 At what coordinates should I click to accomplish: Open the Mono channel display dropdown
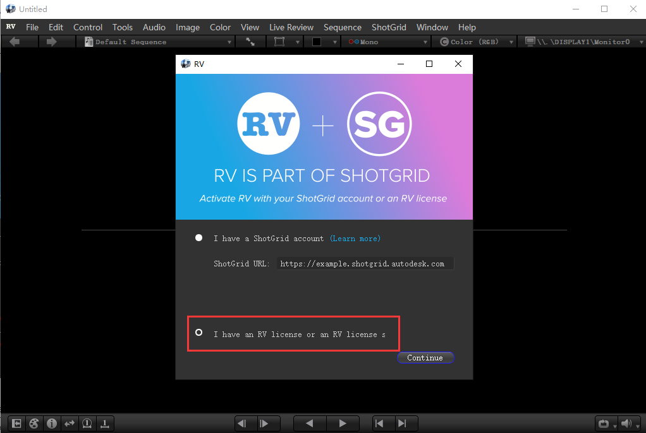pyautogui.click(x=386, y=40)
